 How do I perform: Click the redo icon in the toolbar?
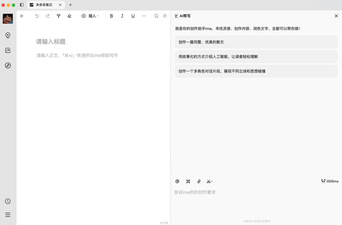[x=47, y=16]
